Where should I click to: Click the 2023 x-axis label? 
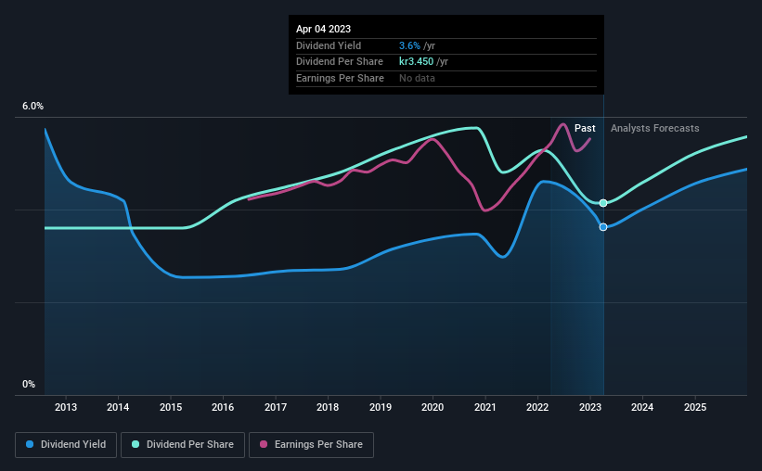[x=590, y=407]
